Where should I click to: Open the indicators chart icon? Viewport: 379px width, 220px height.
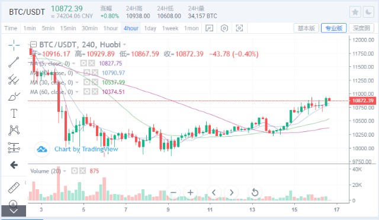[x=209, y=28]
